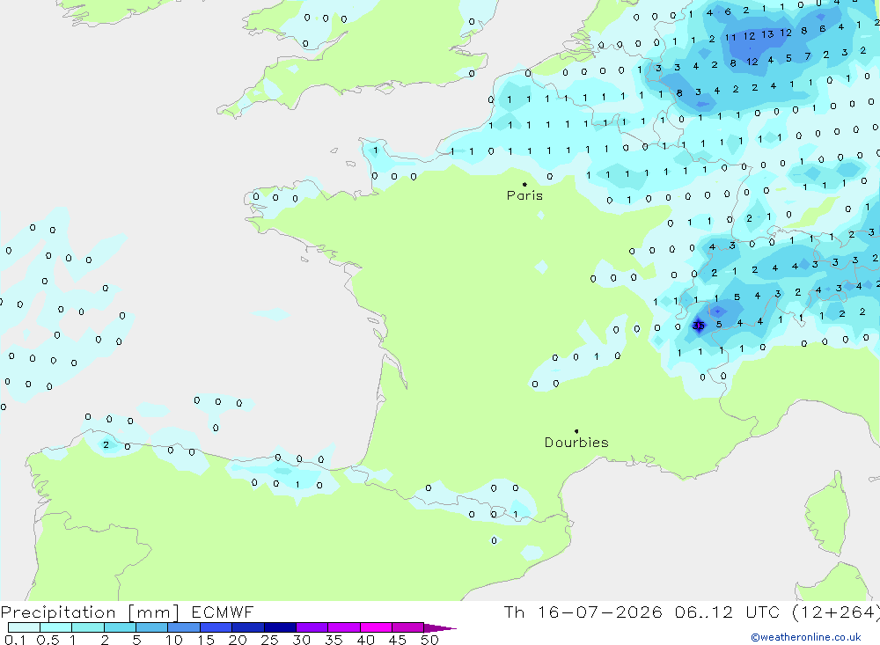880x645 pixels.
Task: Click the legend arrow tip above 50
Action: point(440,627)
